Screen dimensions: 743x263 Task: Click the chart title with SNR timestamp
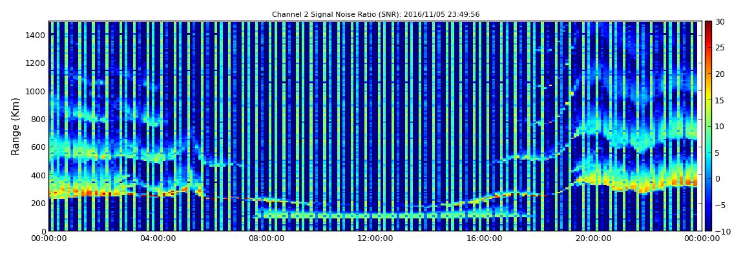point(376,15)
